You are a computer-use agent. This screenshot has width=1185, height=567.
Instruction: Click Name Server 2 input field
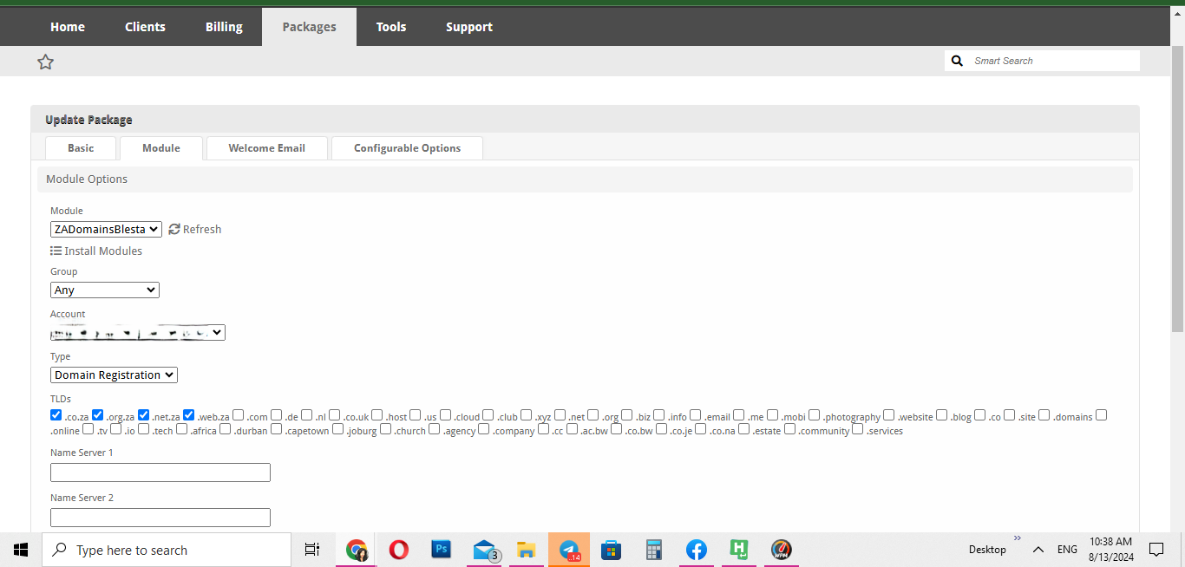(160, 518)
